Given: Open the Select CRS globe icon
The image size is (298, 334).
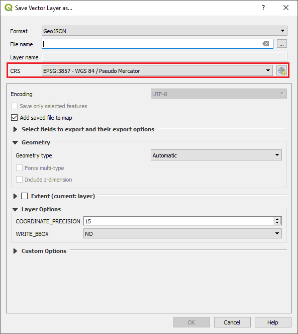Looking at the screenshot, I should pos(281,70).
